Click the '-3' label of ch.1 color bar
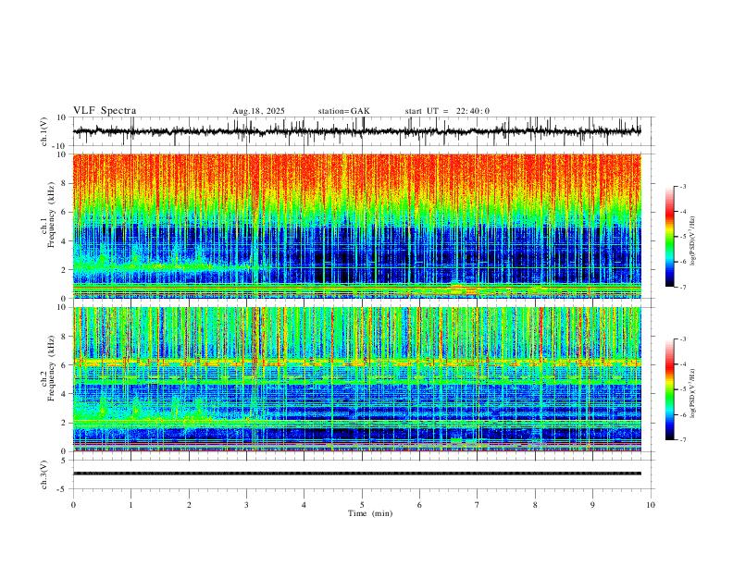The height and width of the screenshot is (566, 733). pyautogui.click(x=682, y=186)
